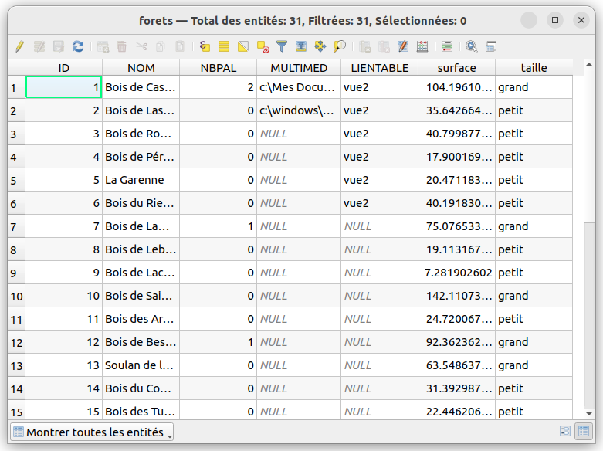Click the Bois du Rie… name cell
Image resolution: width=603 pixels, height=451 pixels.
click(x=141, y=203)
